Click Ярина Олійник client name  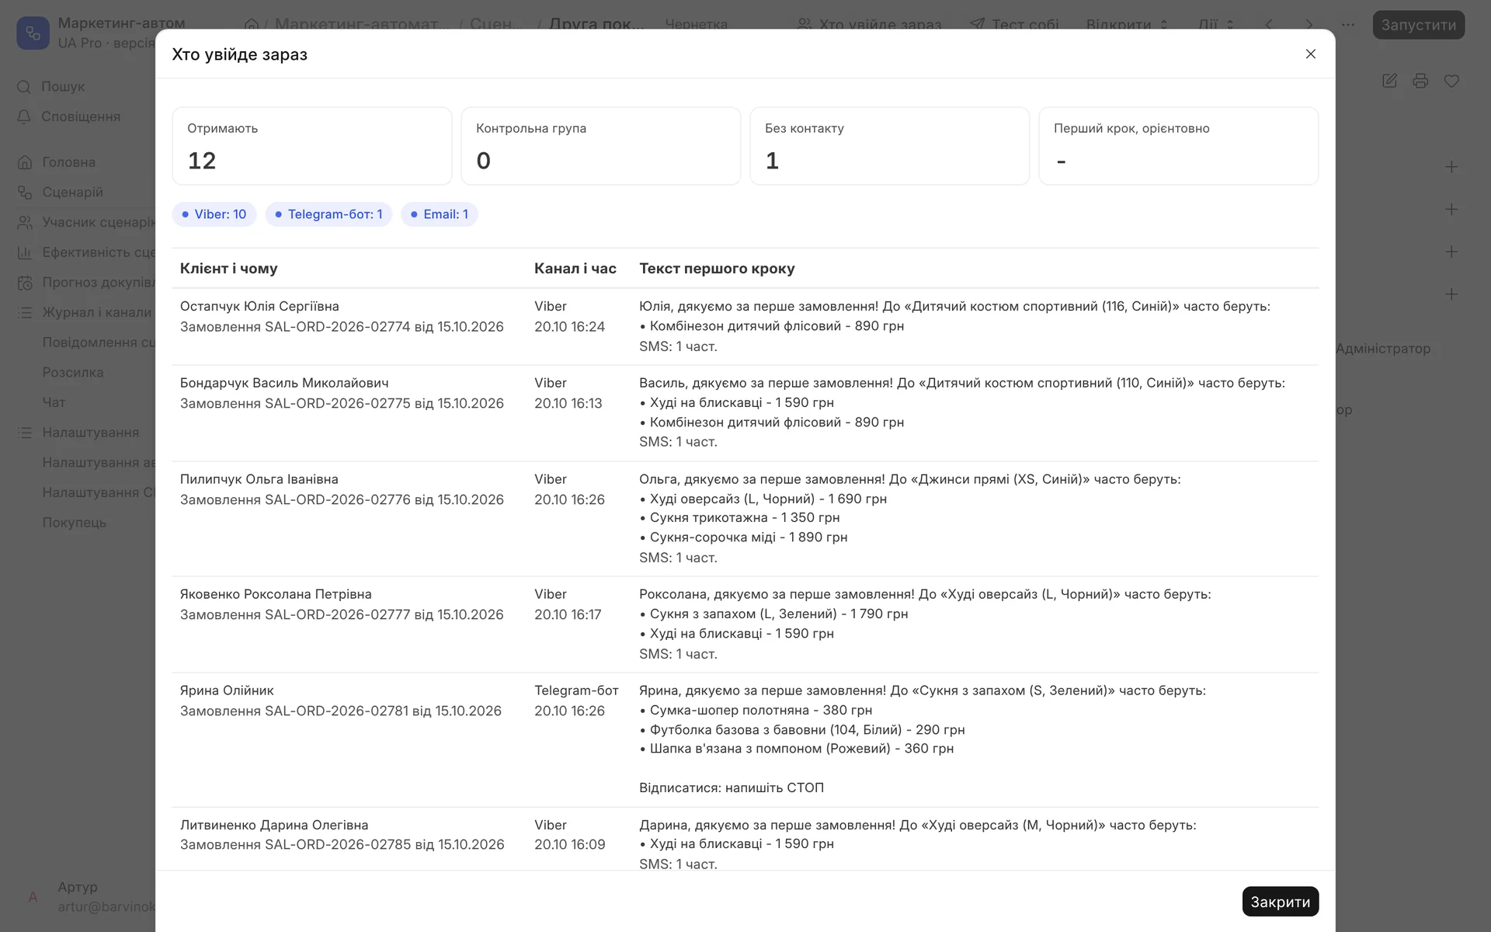point(227,690)
